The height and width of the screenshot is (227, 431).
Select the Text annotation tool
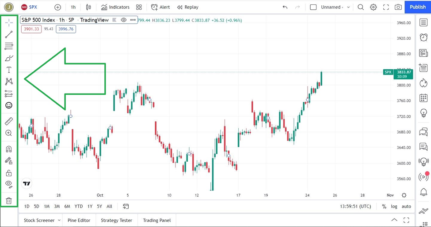(x=9, y=70)
